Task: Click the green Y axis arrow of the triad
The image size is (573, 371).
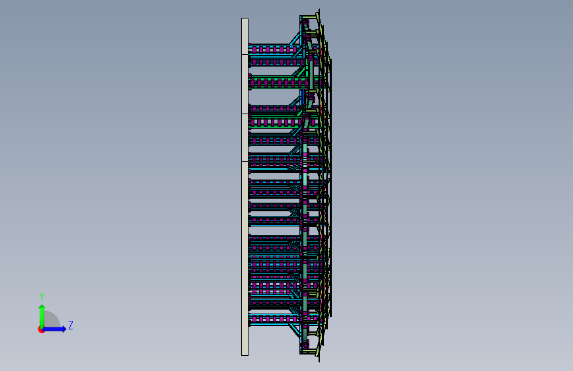Action: 42,316
